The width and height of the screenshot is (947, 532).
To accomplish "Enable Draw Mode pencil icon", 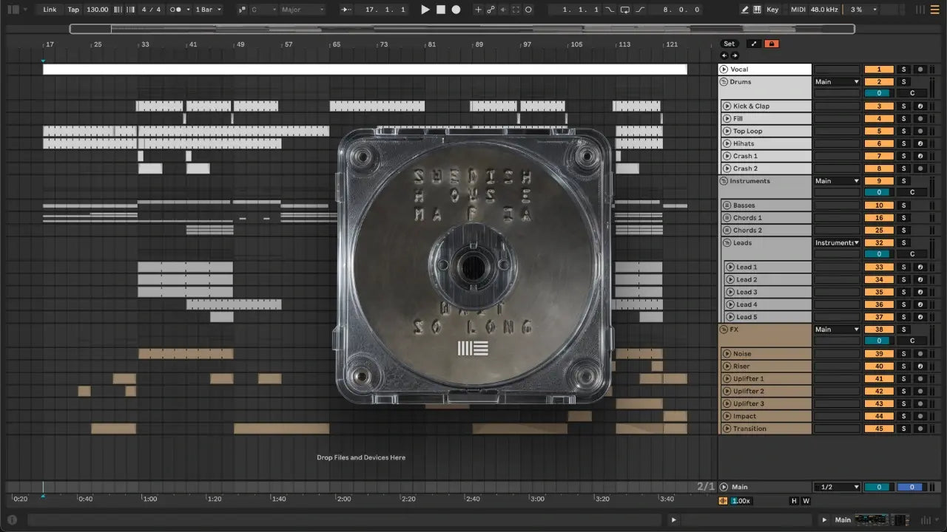I will [x=745, y=10].
